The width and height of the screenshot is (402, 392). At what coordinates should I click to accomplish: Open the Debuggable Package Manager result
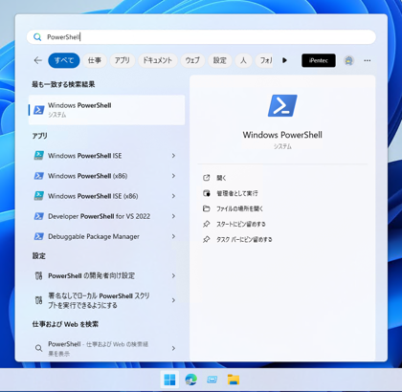click(x=106, y=236)
